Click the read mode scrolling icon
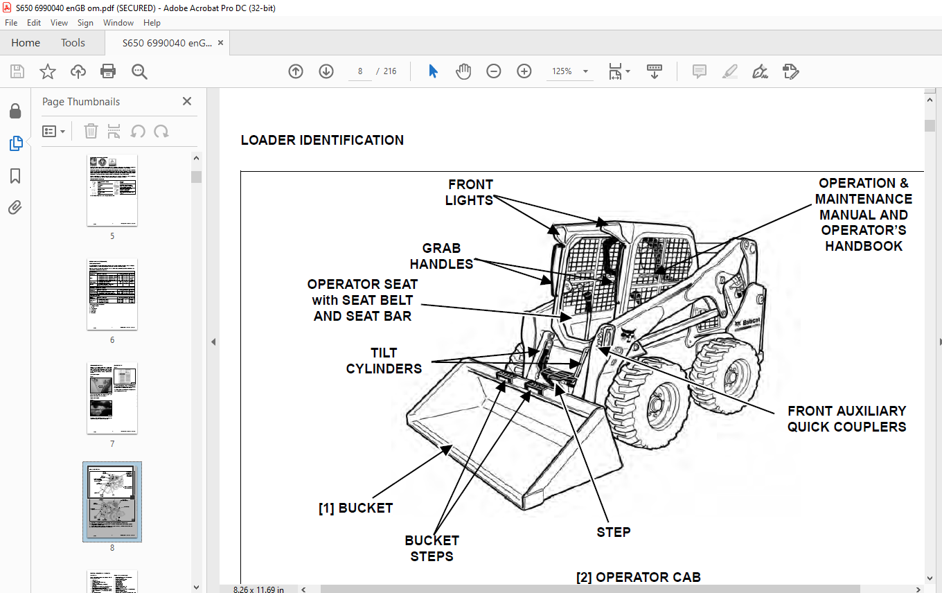 (x=655, y=71)
